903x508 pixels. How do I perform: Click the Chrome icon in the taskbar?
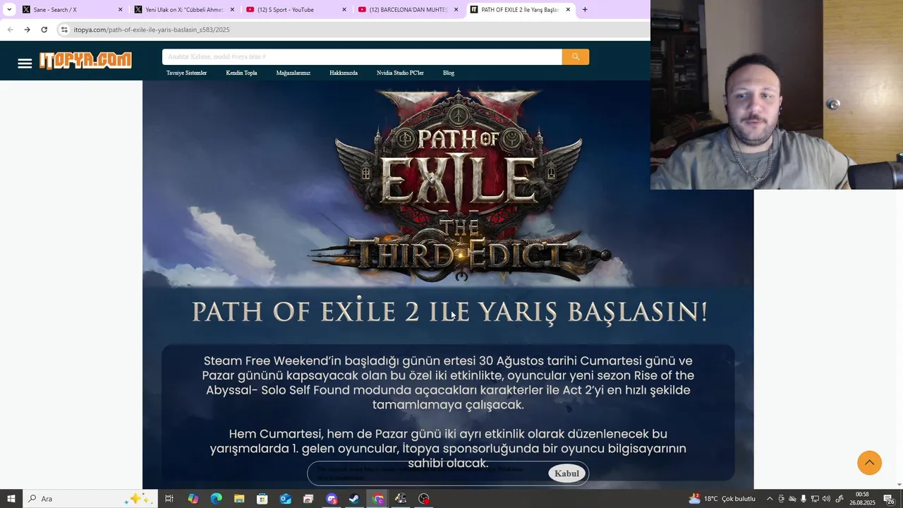(x=378, y=499)
